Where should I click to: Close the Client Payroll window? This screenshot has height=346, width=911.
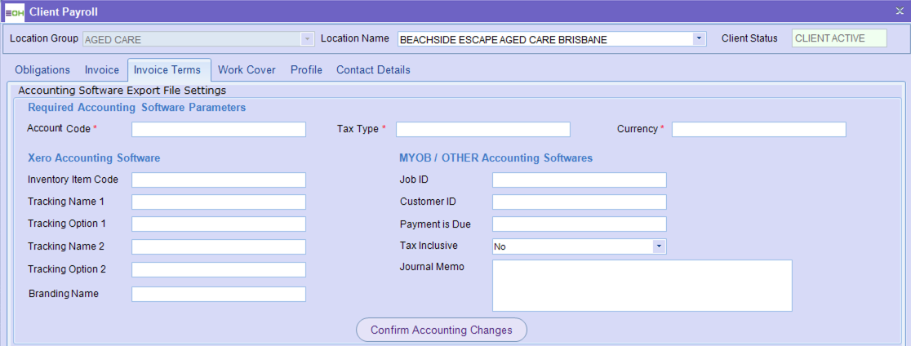click(x=899, y=11)
